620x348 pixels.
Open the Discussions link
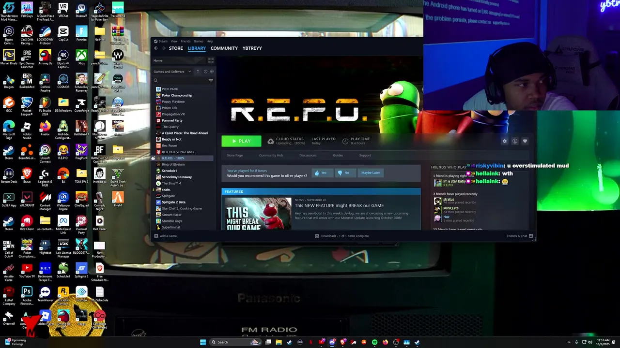coord(308,155)
